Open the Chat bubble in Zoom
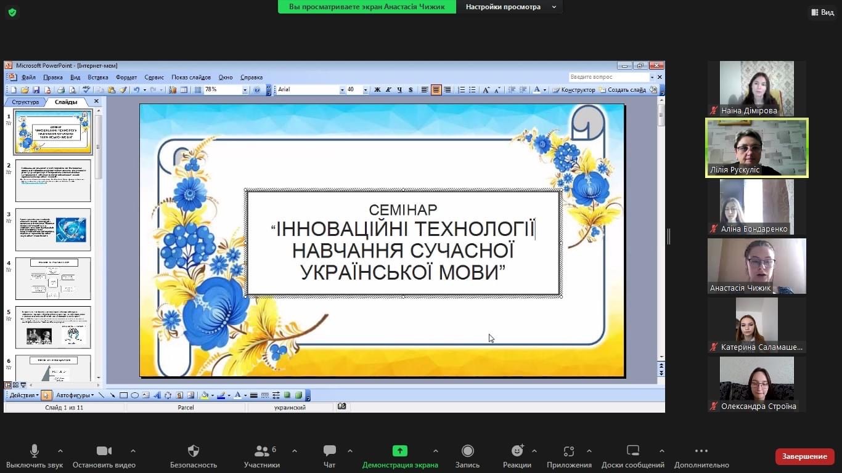Image resolution: width=842 pixels, height=473 pixels. pos(329,451)
